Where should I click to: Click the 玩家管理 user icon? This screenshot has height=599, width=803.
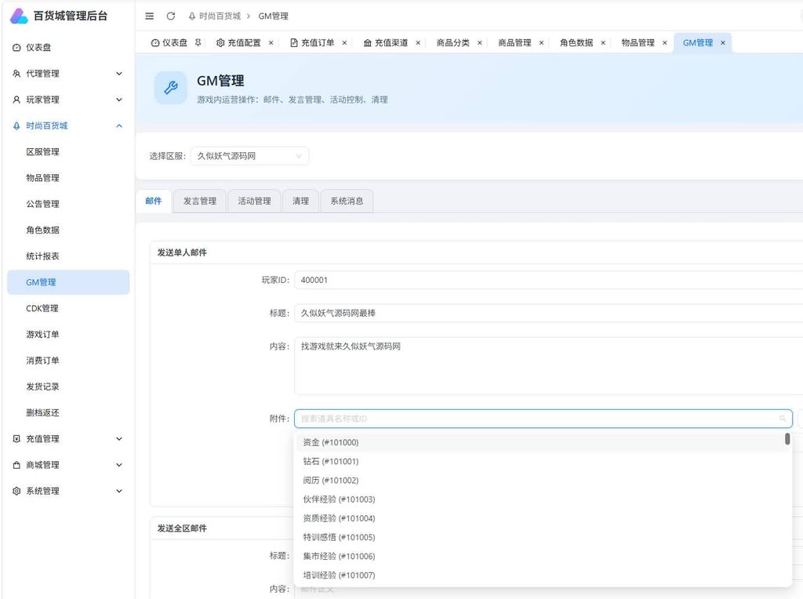pos(16,100)
